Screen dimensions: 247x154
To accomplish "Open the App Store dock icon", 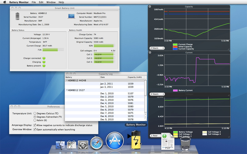I will coord(115,141).
